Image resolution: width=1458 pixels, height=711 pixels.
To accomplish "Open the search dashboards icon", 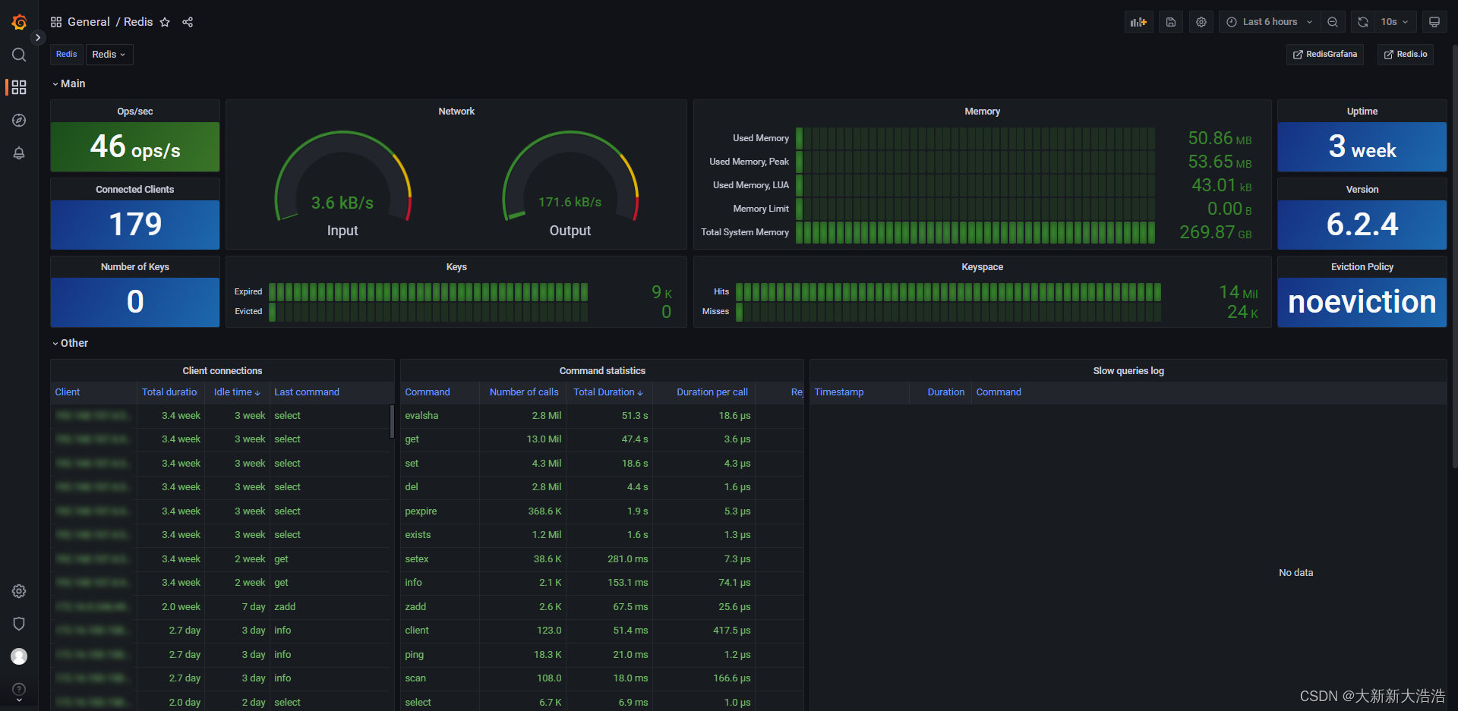I will click(x=19, y=55).
